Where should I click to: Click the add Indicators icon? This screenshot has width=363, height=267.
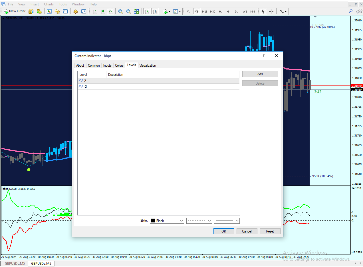165,11
